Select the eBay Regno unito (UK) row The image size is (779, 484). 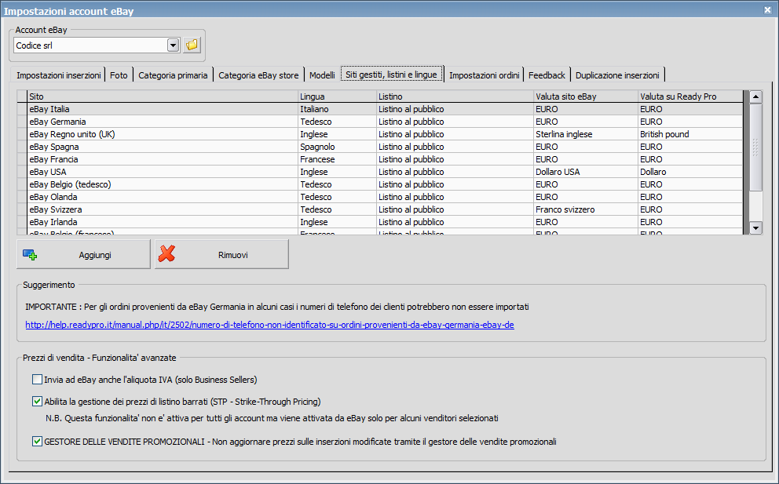pyautogui.click(x=380, y=134)
